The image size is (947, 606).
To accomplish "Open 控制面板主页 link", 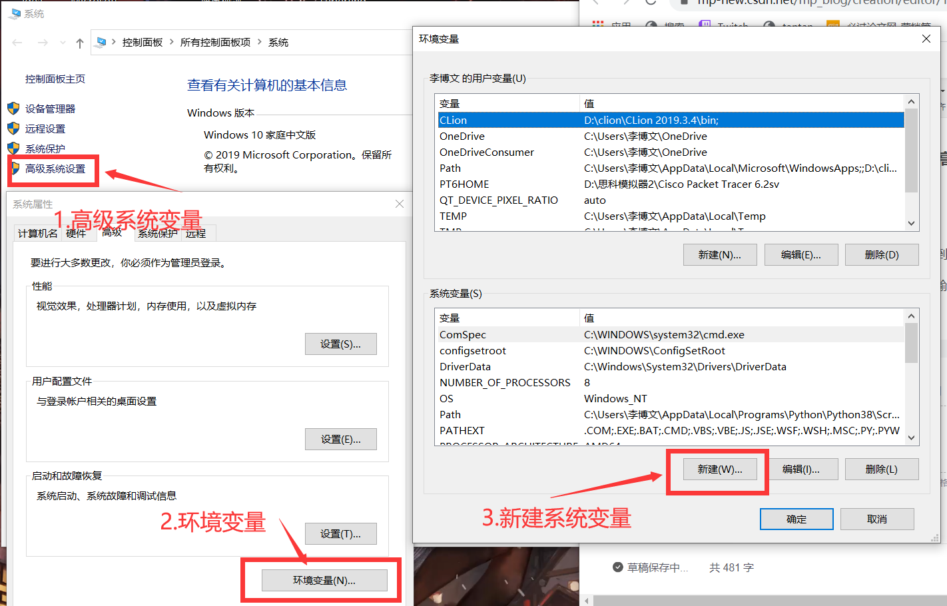I will 55,79.
